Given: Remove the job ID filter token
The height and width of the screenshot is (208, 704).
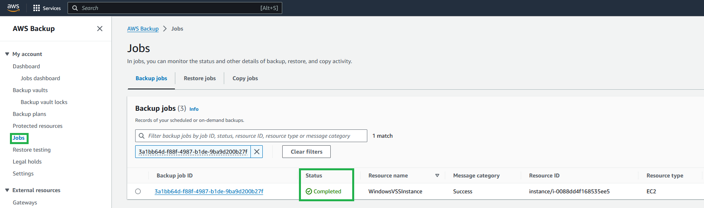Looking at the screenshot, I should click(257, 152).
